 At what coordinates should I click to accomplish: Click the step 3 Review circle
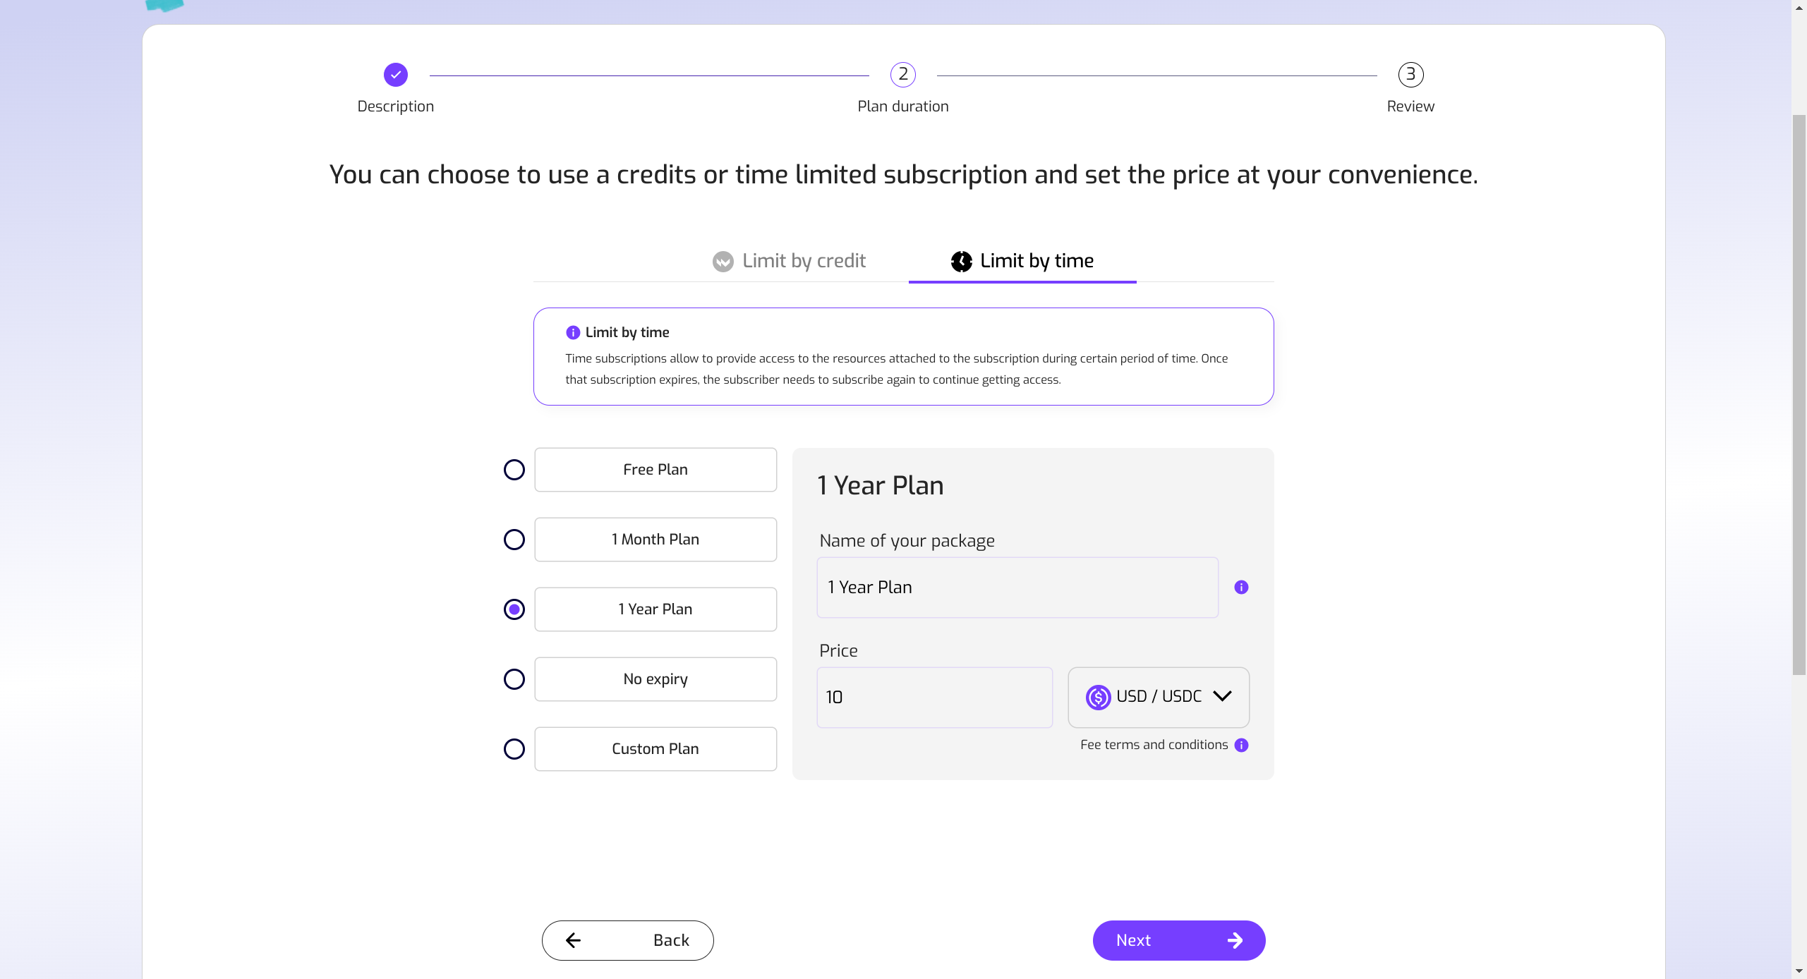pos(1410,75)
